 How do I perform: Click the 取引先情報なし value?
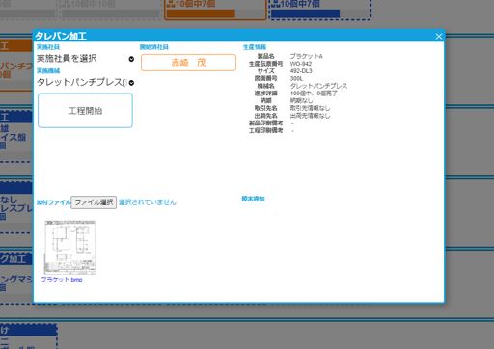click(310, 108)
